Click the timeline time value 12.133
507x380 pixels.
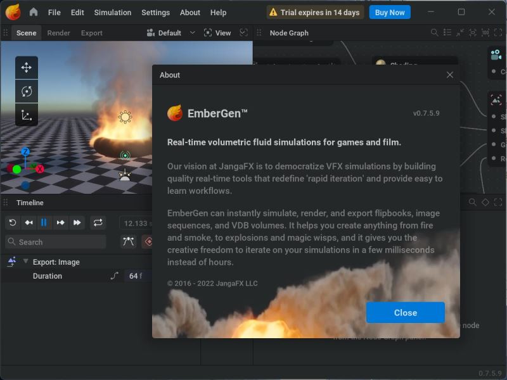pos(136,224)
